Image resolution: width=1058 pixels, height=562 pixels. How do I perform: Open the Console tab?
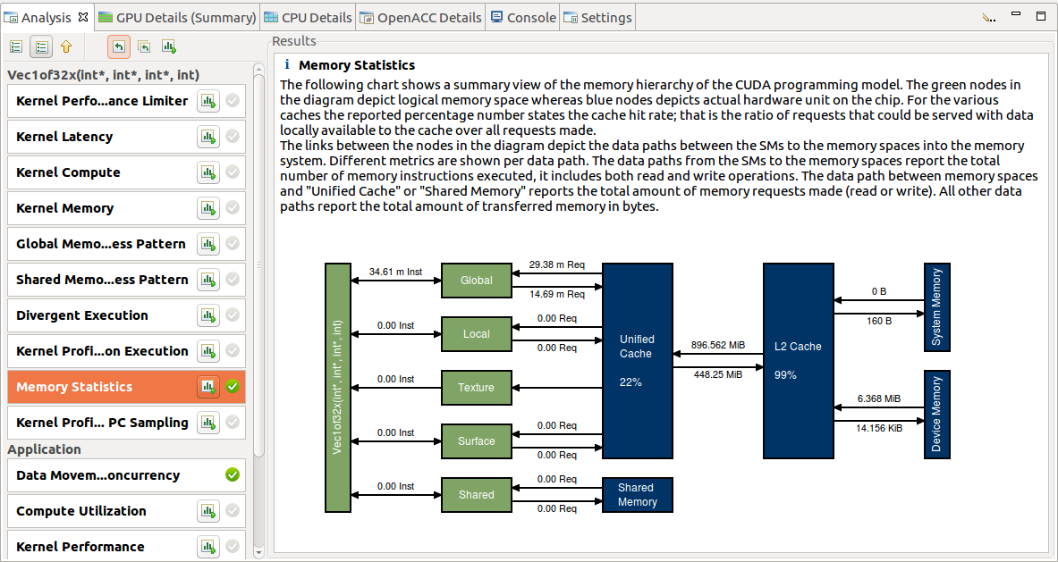[x=522, y=16]
